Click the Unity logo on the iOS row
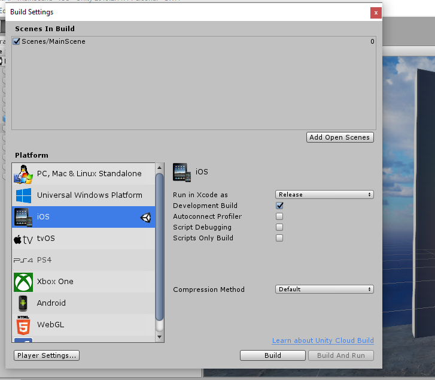The image size is (435, 380). [145, 218]
